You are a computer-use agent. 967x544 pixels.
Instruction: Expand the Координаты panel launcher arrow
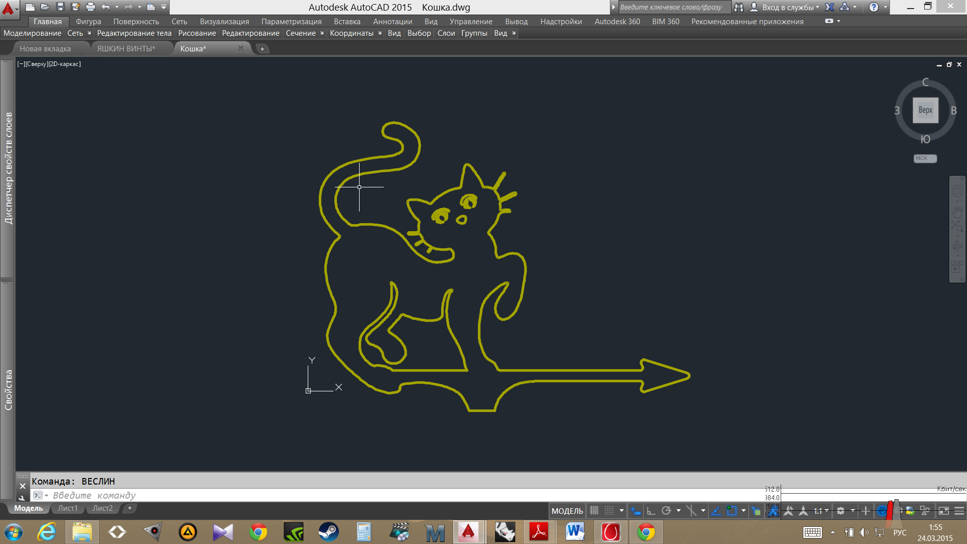click(x=380, y=33)
